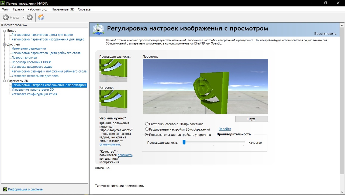The height and width of the screenshot is (195, 345).
Task: Click the Forward arrow icon in toolbar
Action: [30, 17]
